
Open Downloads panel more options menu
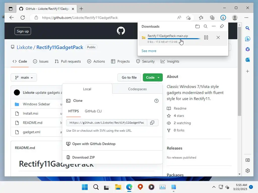point(214,26)
